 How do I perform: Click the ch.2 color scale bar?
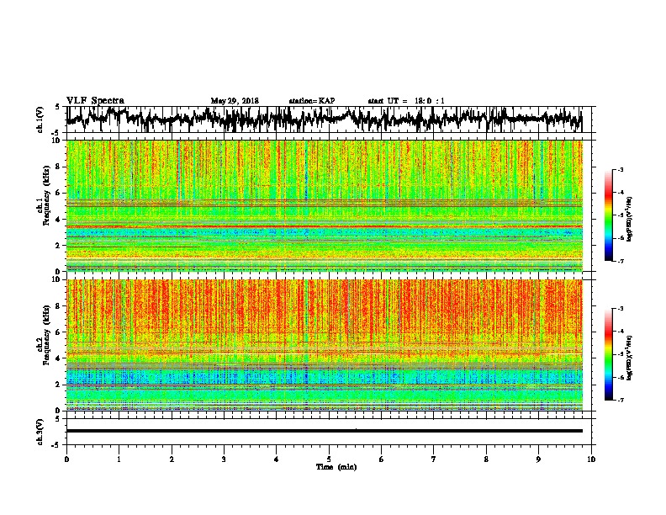[x=608, y=354]
